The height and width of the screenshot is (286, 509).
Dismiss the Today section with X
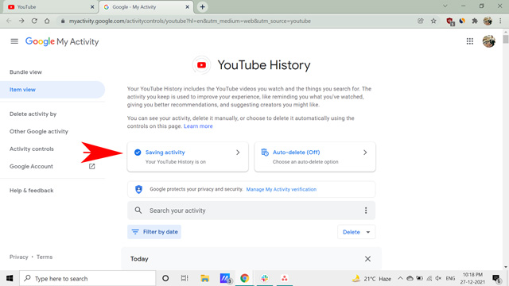tap(367, 259)
